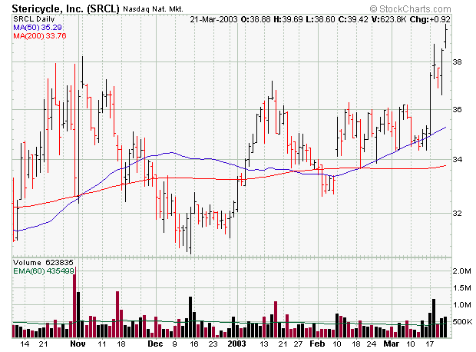Click the tallest volume bar near November

(x=74, y=303)
